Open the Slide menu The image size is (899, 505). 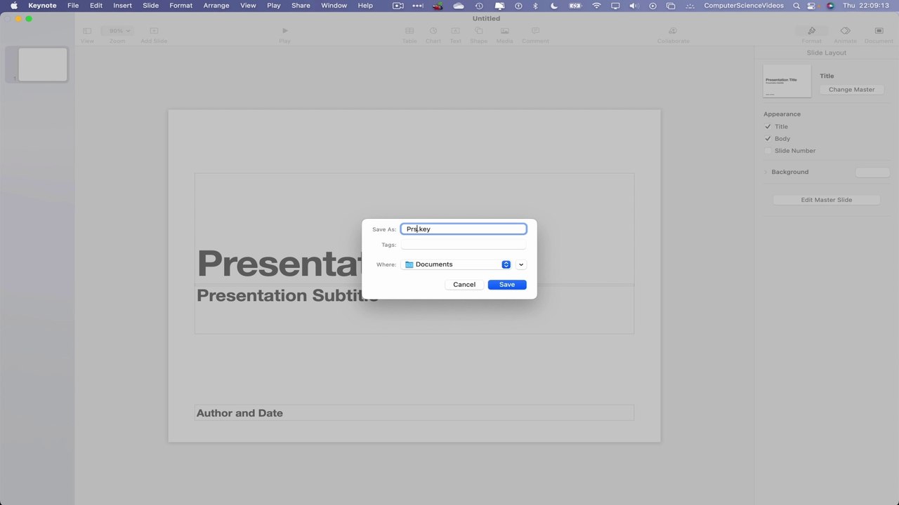pyautogui.click(x=150, y=6)
